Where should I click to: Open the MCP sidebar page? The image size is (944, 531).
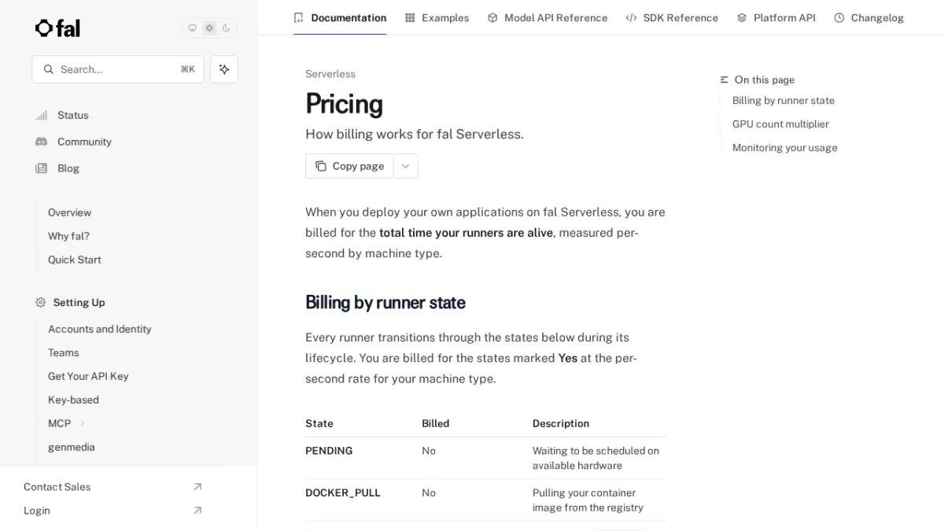point(59,423)
